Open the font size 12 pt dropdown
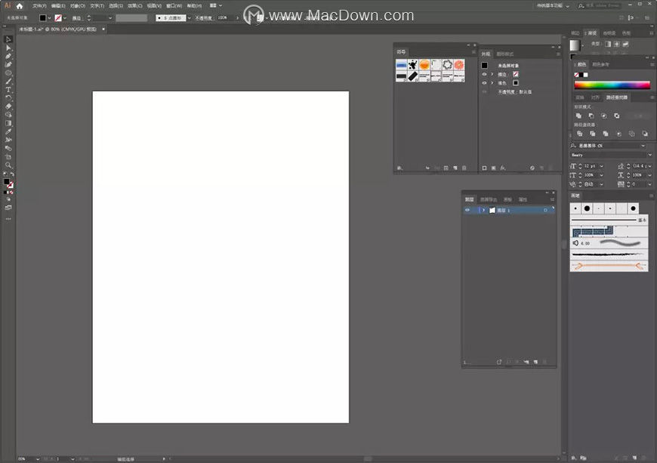657x463 pixels. point(602,166)
